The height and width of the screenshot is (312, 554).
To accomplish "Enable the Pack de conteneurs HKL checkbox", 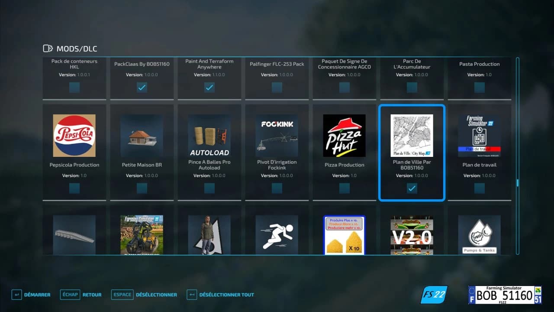I will pos(74,88).
